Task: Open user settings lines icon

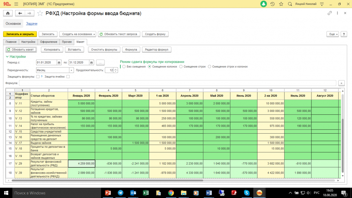Action: [x=322, y=4]
